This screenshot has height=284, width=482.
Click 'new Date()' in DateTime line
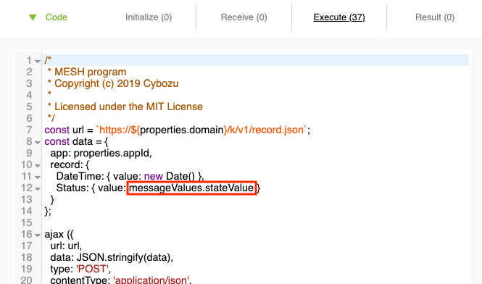[170, 176]
